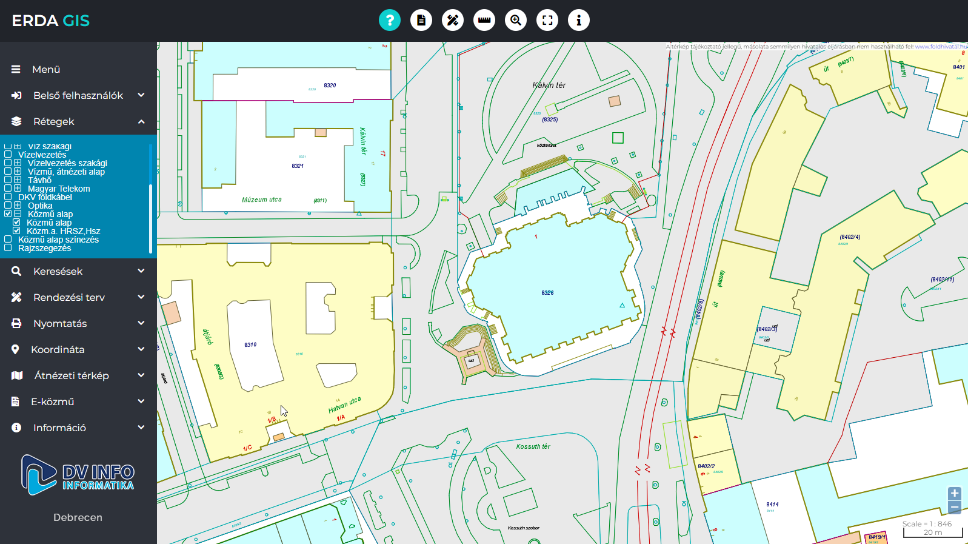Zoom in with the map plus button

click(955, 493)
